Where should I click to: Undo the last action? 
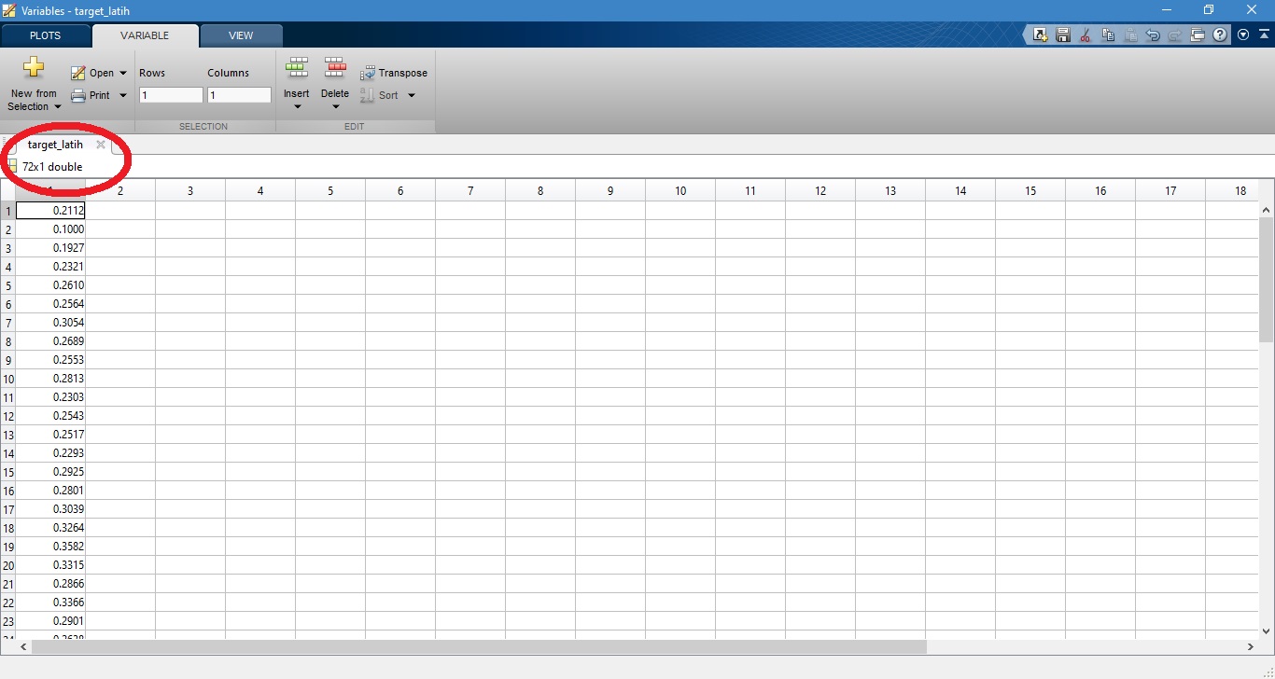pos(1153,35)
